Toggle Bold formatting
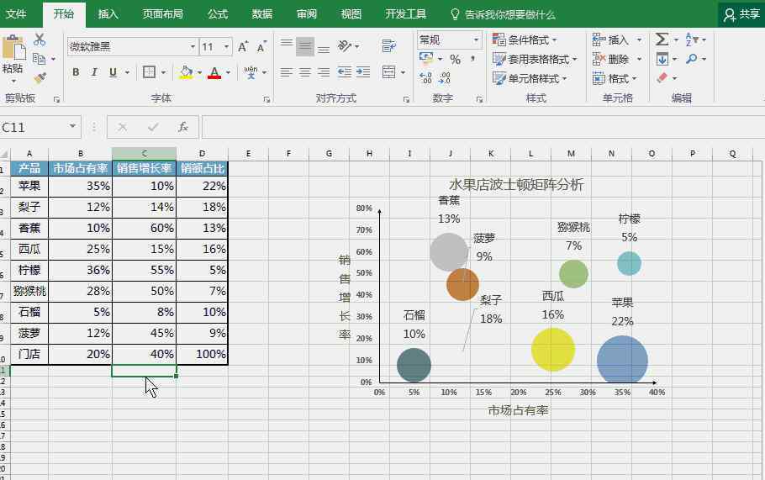The image size is (765, 480). (x=76, y=72)
